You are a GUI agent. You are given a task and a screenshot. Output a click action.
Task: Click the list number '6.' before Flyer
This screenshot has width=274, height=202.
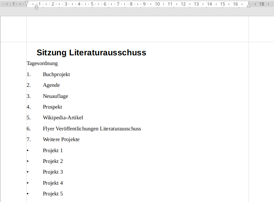pyautogui.click(x=29, y=129)
